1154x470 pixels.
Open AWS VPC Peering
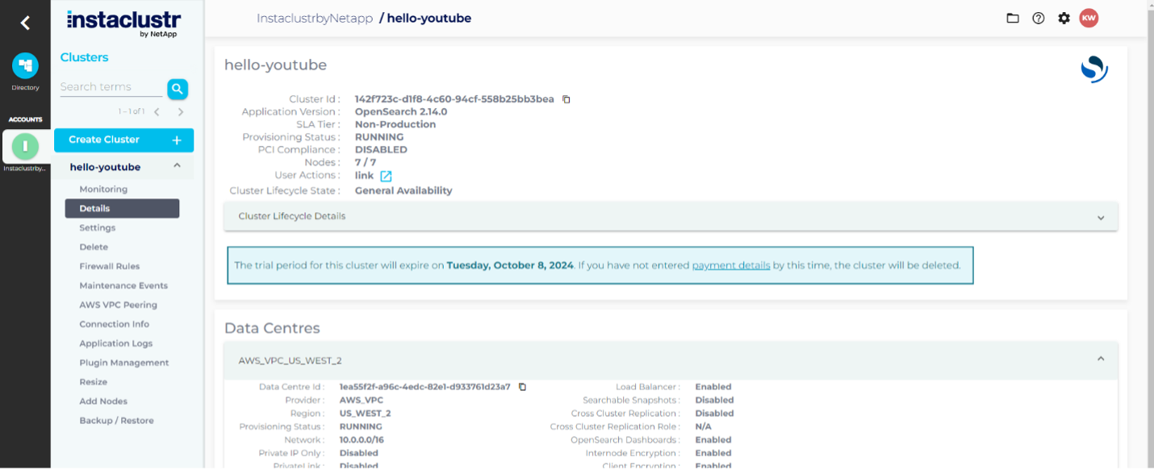tap(119, 306)
